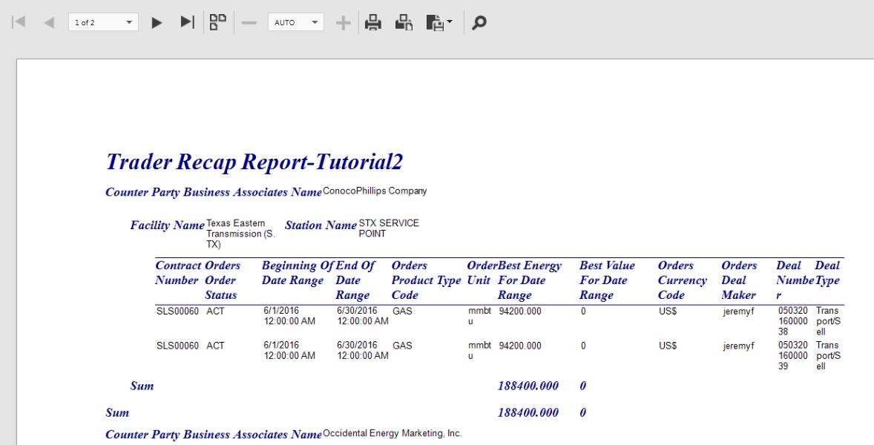The image size is (874, 445).
Task: Print the current page only
Action: [x=405, y=23]
